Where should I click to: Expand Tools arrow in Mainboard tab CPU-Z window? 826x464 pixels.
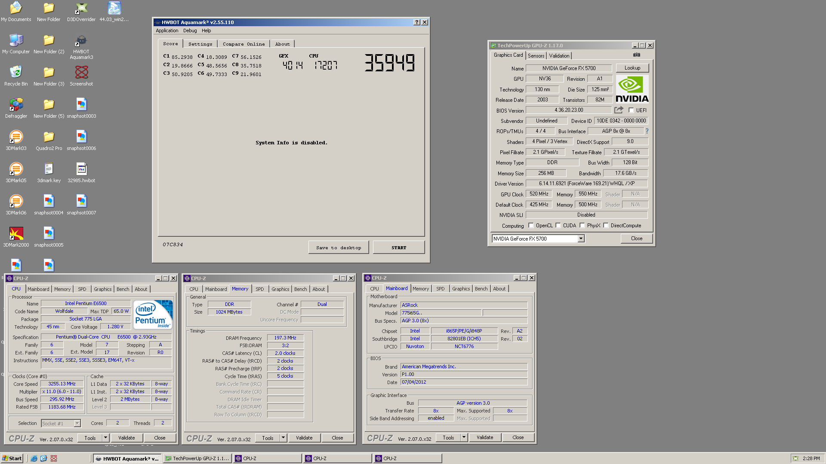click(464, 437)
